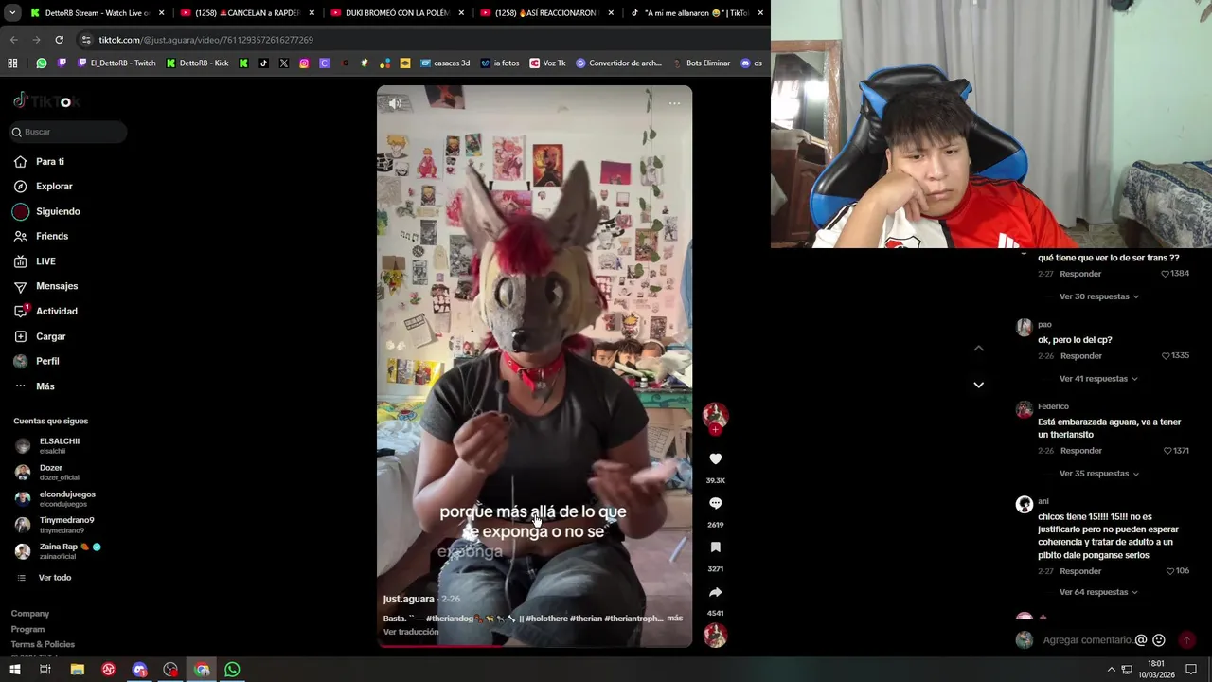
Task: Open emoji picker in comment box
Action: pos(1159,640)
